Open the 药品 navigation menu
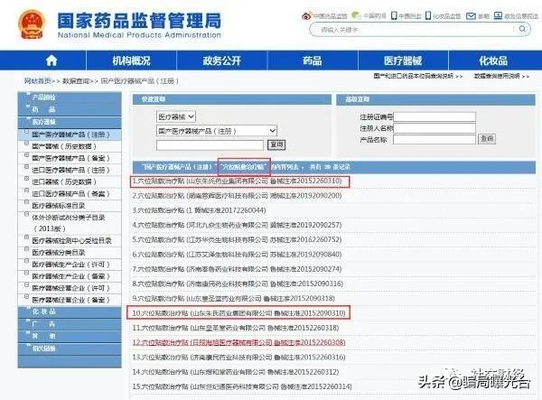Image resolution: width=542 pixels, height=400 pixels. (313, 60)
